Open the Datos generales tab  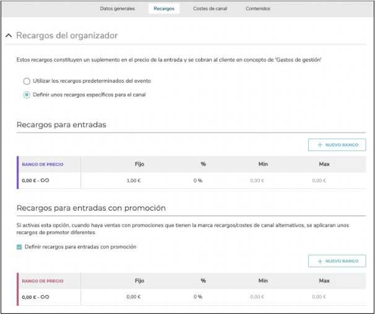point(117,9)
